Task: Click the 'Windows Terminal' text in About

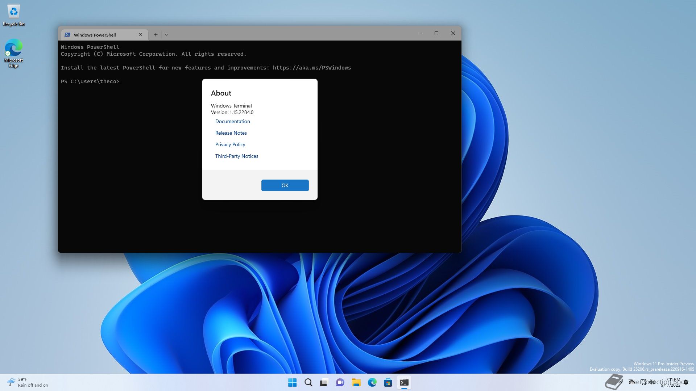Action: click(x=231, y=106)
